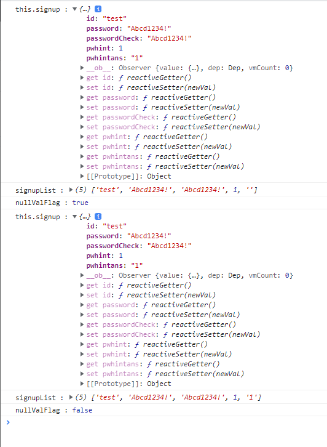Click the 'nullValFlag : false' log line
The image size is (327, 447).
coord(54,410)
